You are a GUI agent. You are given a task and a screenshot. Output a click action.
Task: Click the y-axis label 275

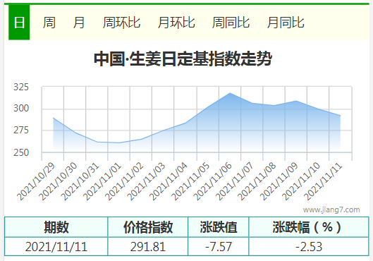tap(21, 130)
